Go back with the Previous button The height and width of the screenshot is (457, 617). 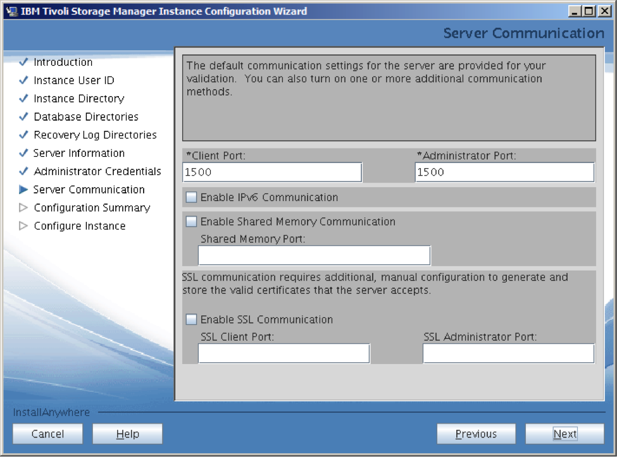click(476, 434)
